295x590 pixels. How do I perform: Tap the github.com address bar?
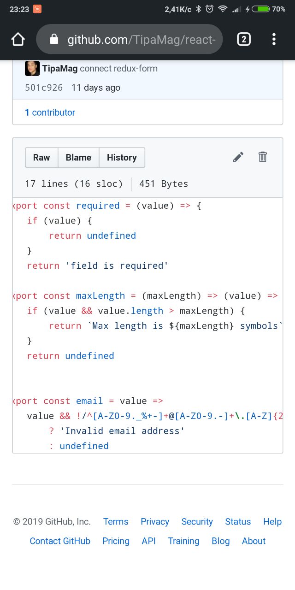pyautogui.click(x=138, y=40)
